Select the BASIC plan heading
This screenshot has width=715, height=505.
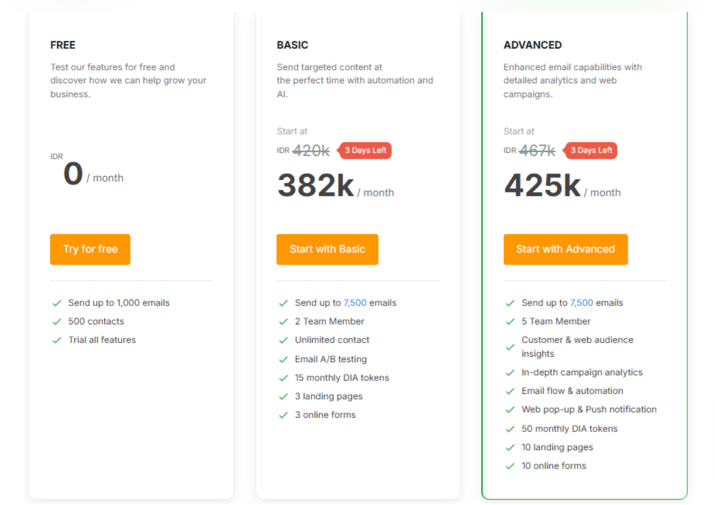click(292, 45)
